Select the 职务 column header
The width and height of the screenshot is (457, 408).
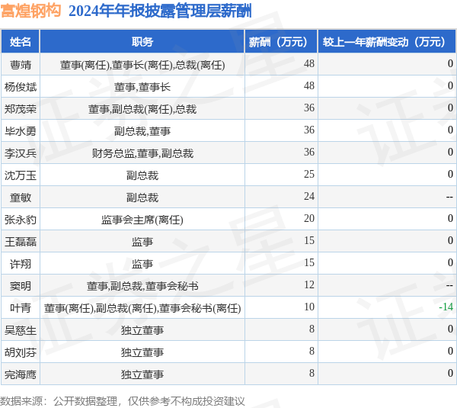pyautogui.click(x=142, y=42)
